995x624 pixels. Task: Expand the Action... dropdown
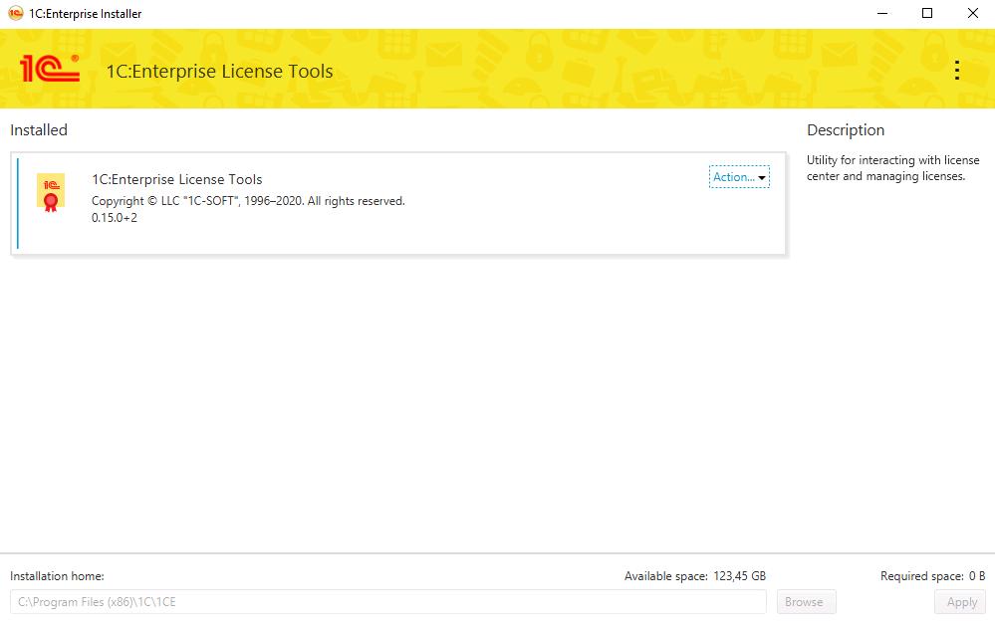point(739,177)
